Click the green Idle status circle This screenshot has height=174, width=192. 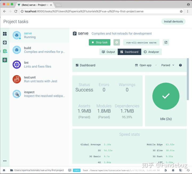[166, 96]
